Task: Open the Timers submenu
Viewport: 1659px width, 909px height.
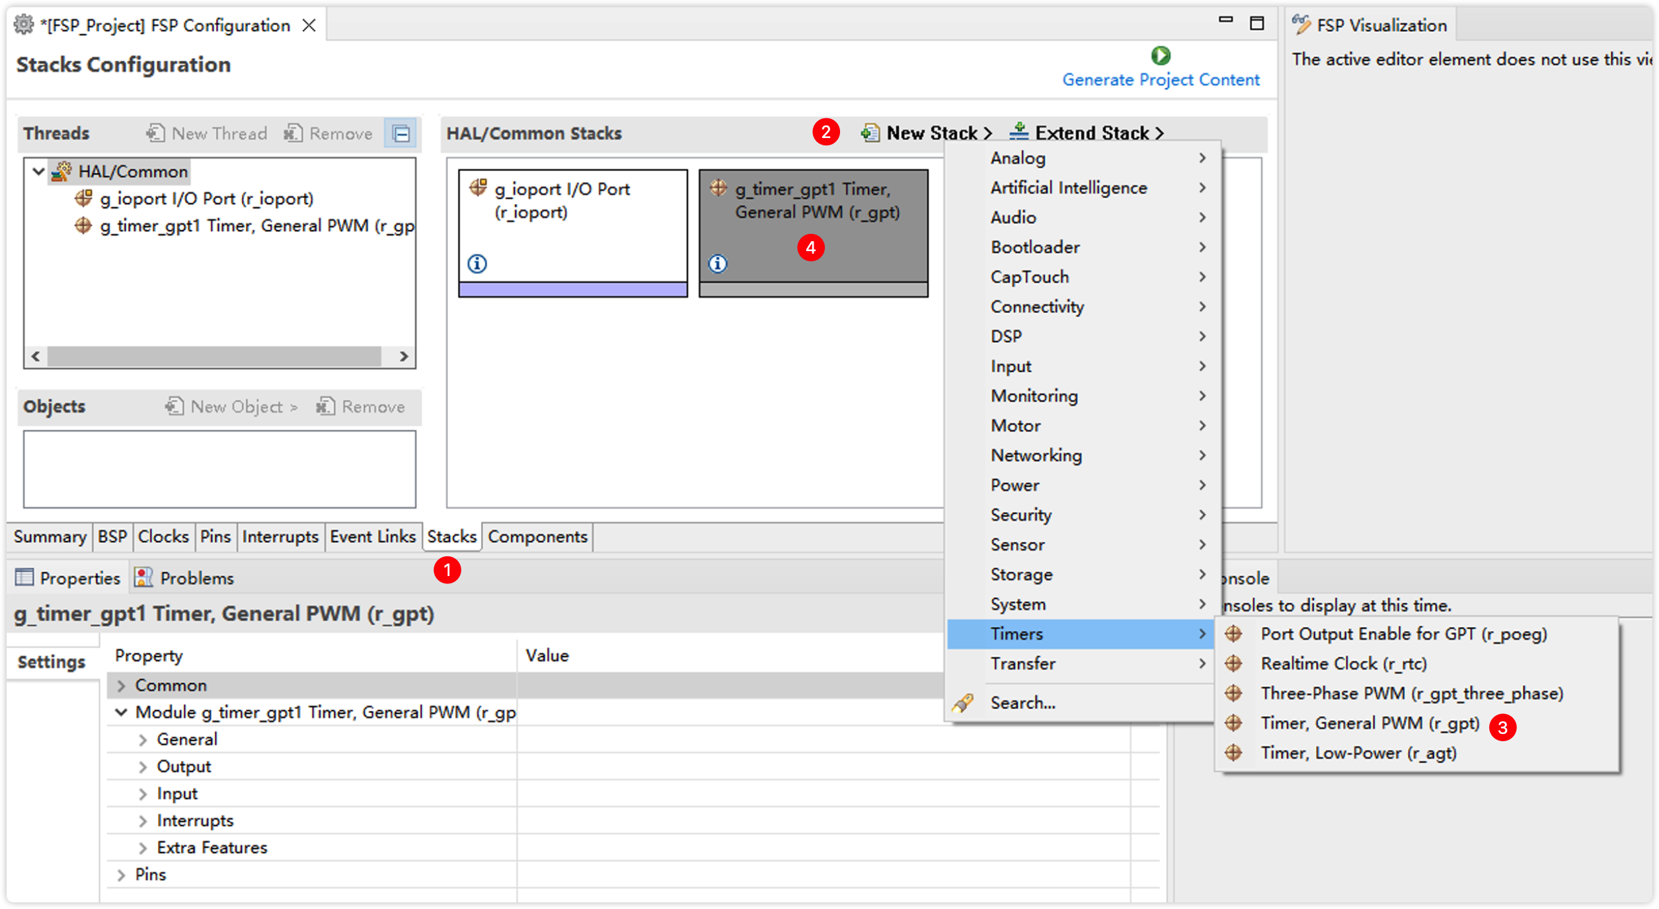Action: pyautogui.click(x=1081, y=634)
